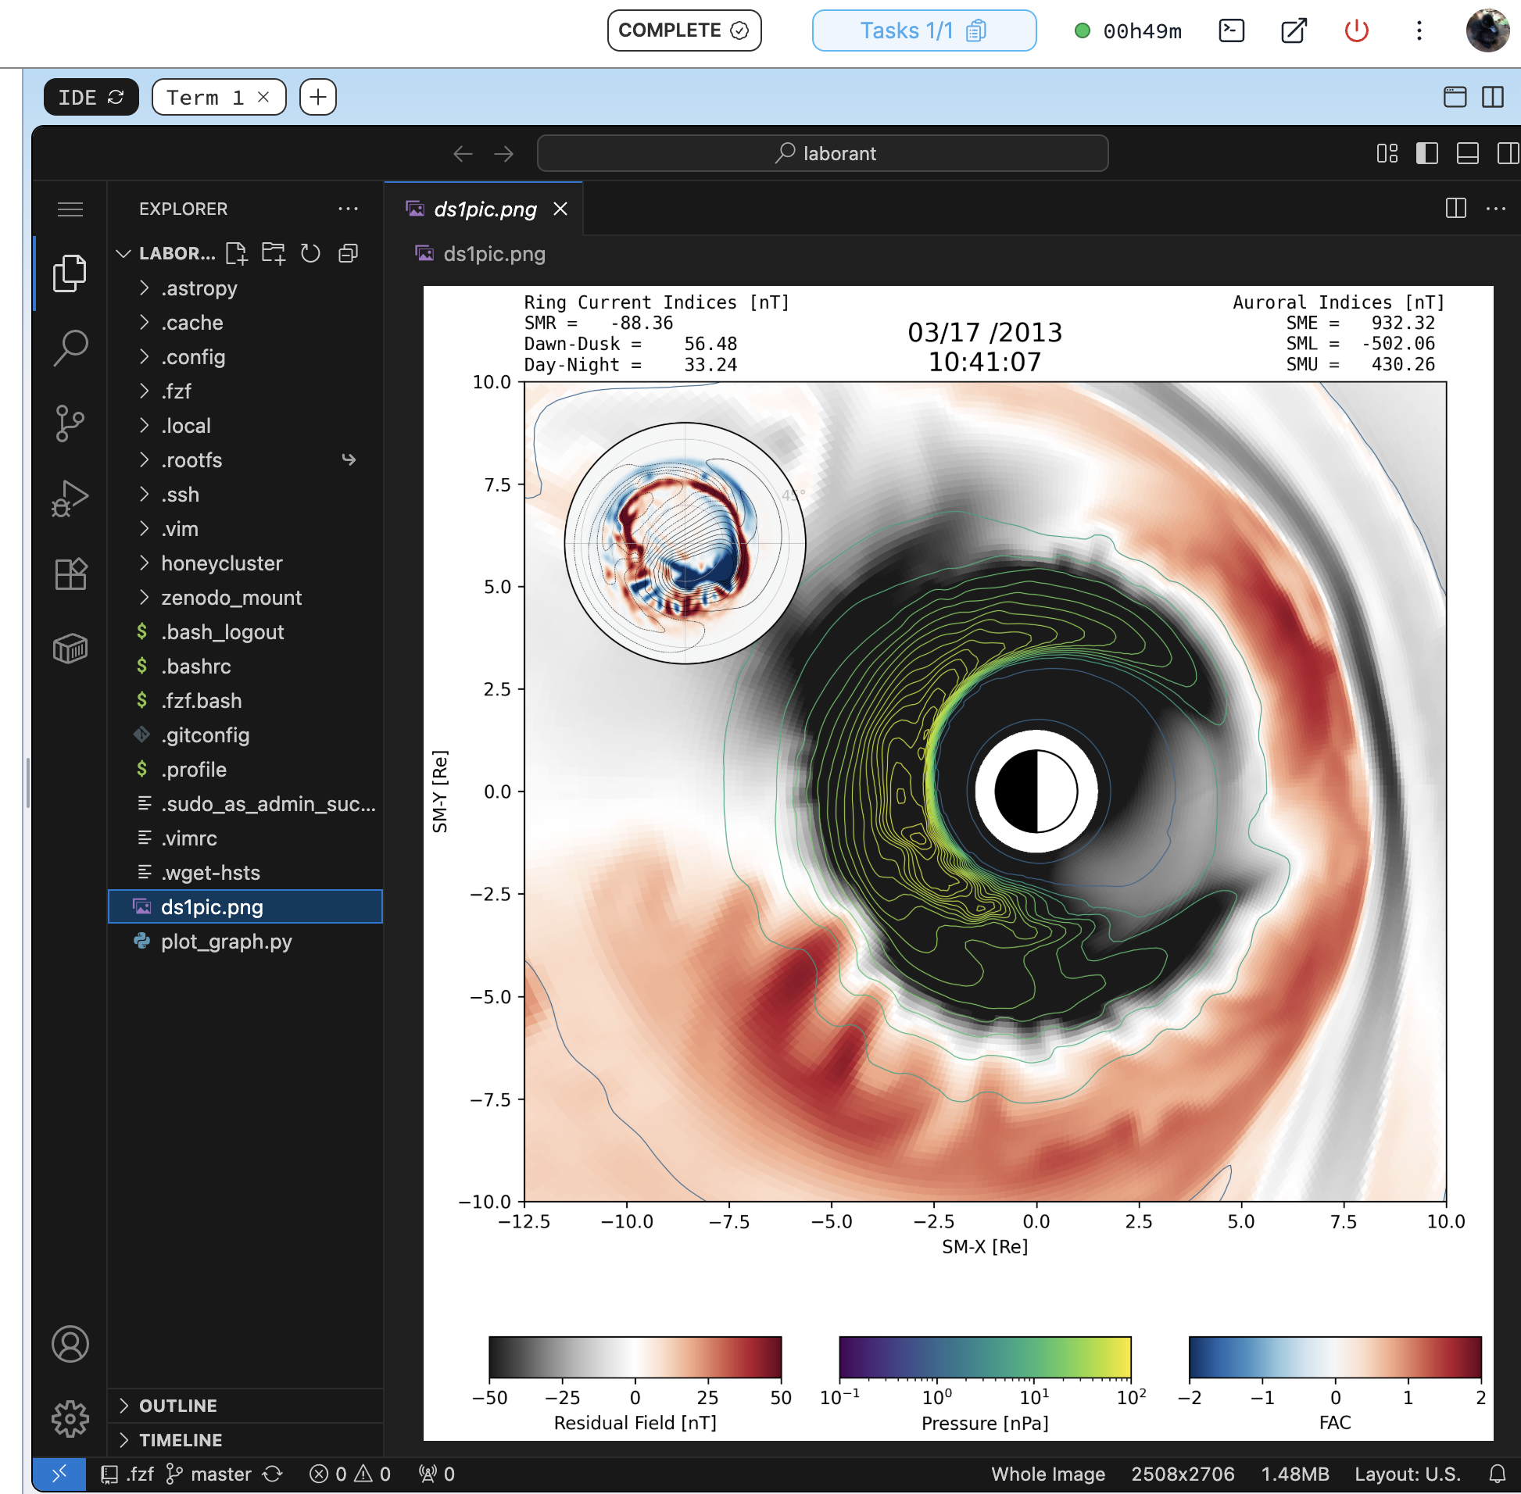Click the COMPLETE status button

tap(684, 30)
